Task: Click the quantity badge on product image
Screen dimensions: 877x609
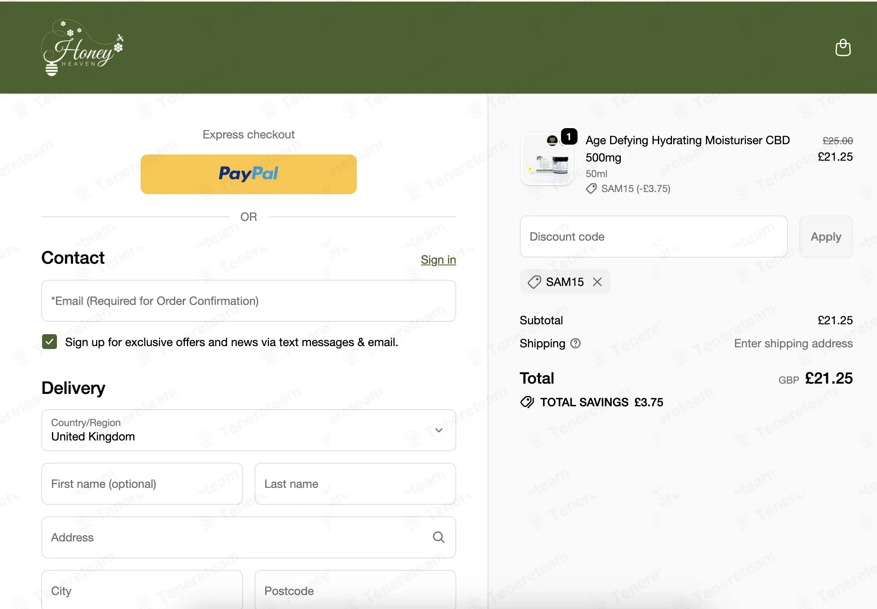Action: [x=569, y=136]
